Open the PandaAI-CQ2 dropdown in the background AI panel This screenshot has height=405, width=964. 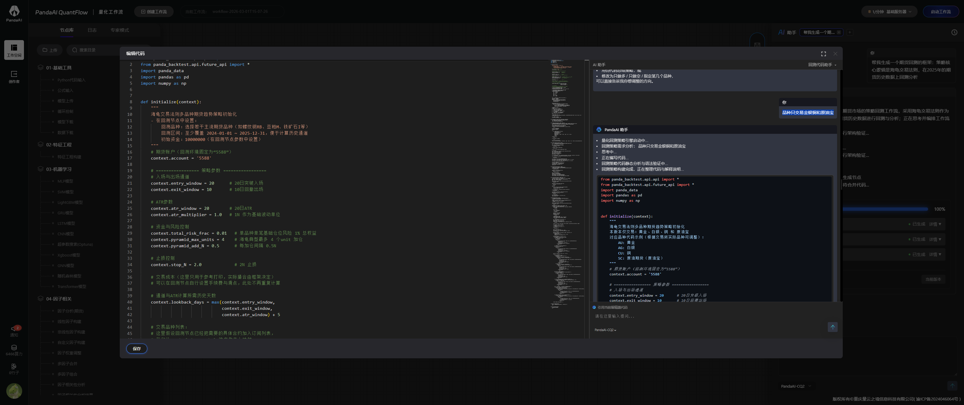tap(796, 386)
